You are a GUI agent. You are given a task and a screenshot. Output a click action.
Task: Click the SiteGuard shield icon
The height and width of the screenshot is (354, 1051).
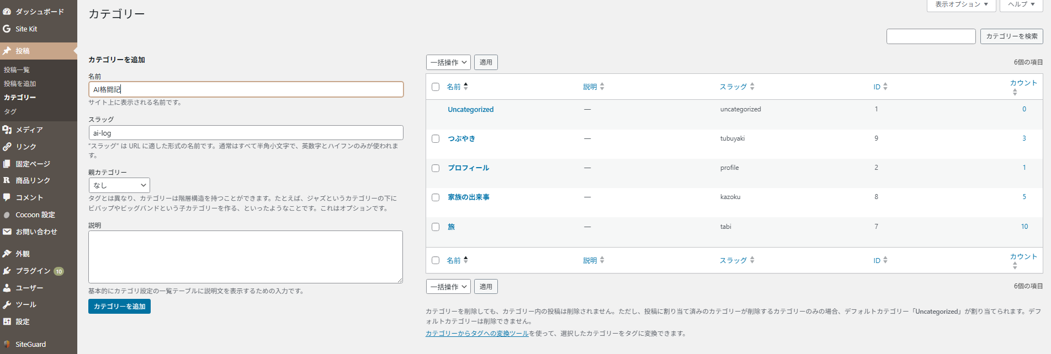7,344
